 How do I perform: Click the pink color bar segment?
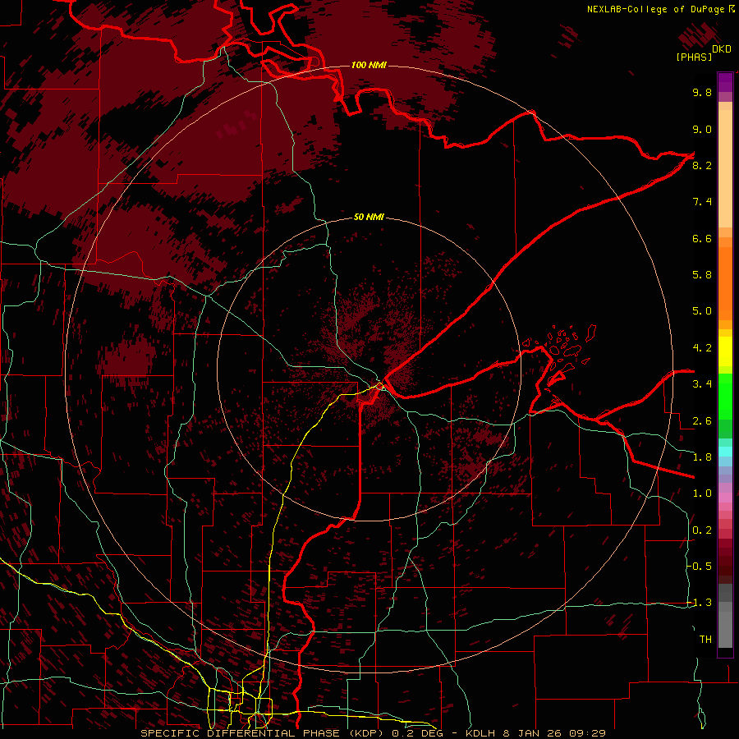tap(725, 497)
